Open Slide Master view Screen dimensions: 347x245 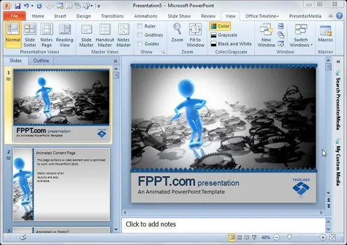pyautogui.click(x=86, y=35)
